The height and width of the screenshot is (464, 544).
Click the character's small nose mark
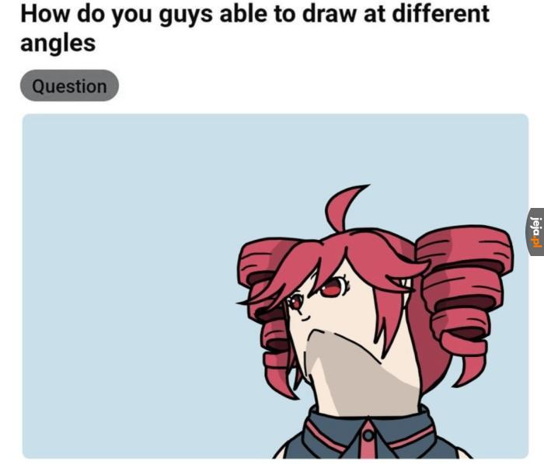(x=305, y=318)
